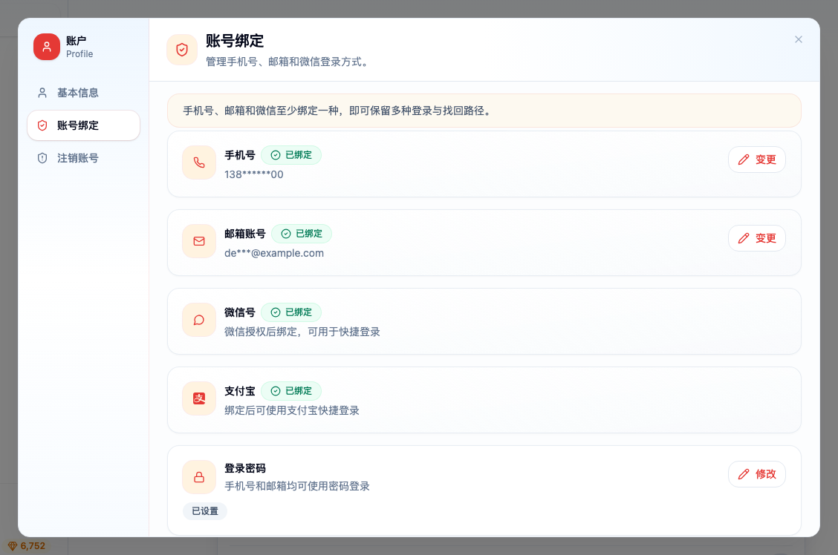The width and height of the screenshot is (838, 555).
Task: Click the 已绑定 badge next to 邮箱账号
Action: (302, 234)
